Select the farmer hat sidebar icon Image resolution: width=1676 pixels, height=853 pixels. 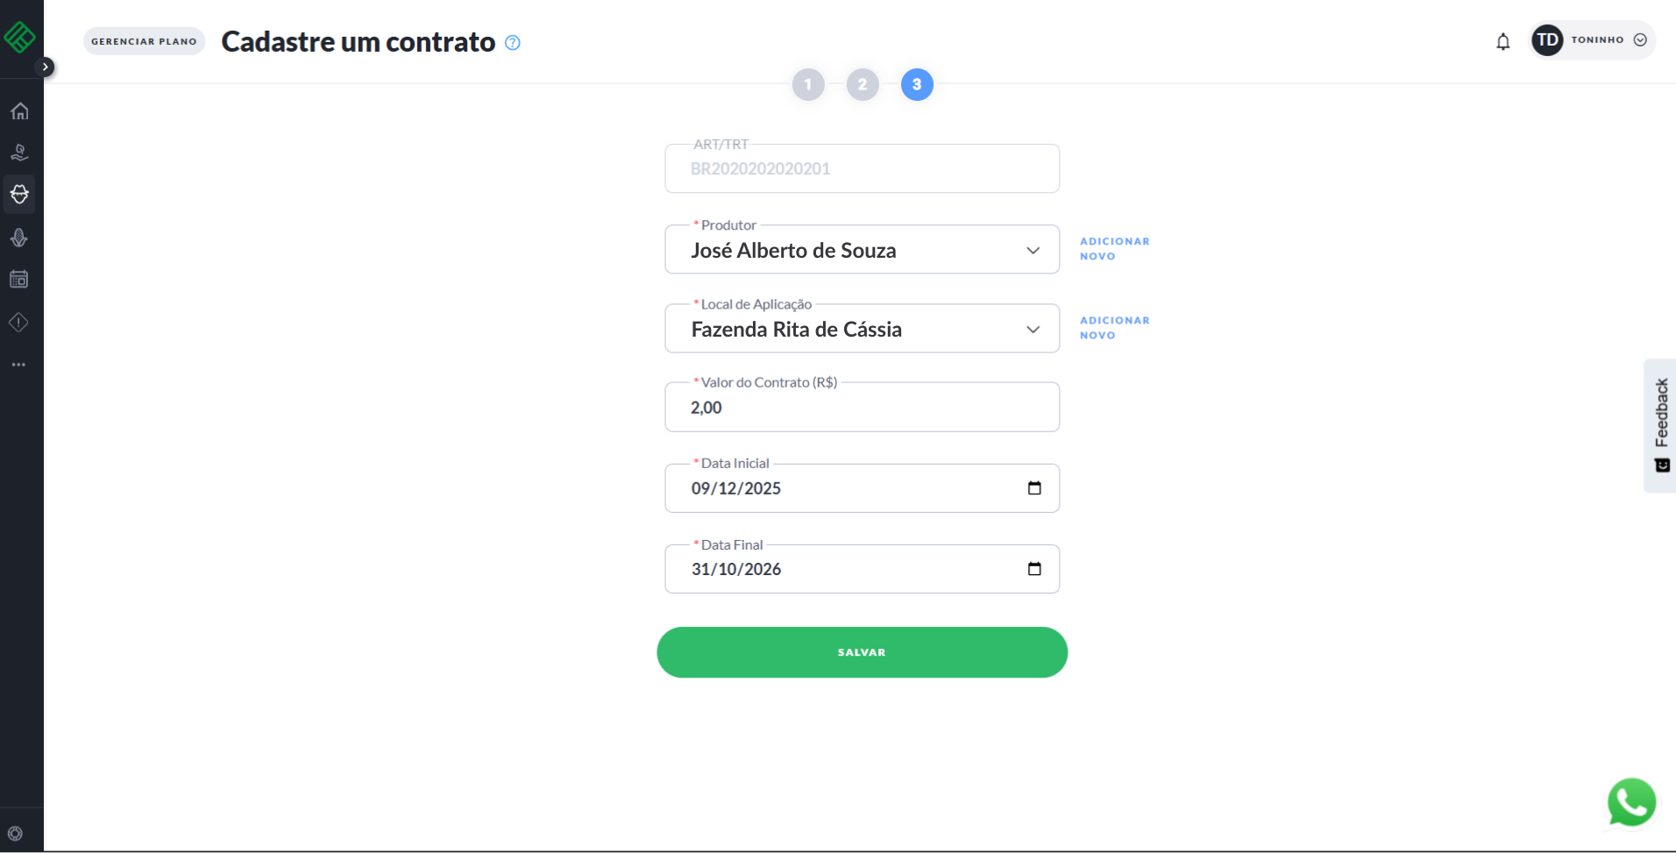tap(19, 195)
